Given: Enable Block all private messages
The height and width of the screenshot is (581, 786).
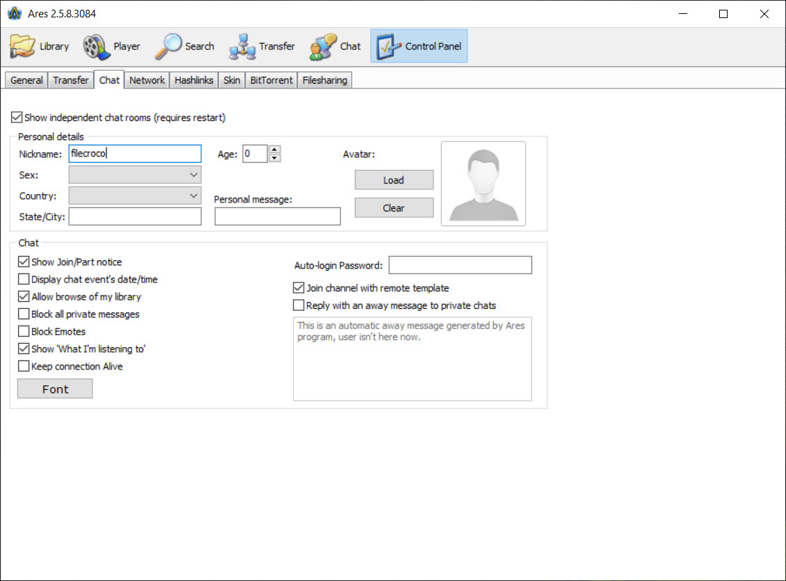Looking at the screenshot, I should pos(23,314).
